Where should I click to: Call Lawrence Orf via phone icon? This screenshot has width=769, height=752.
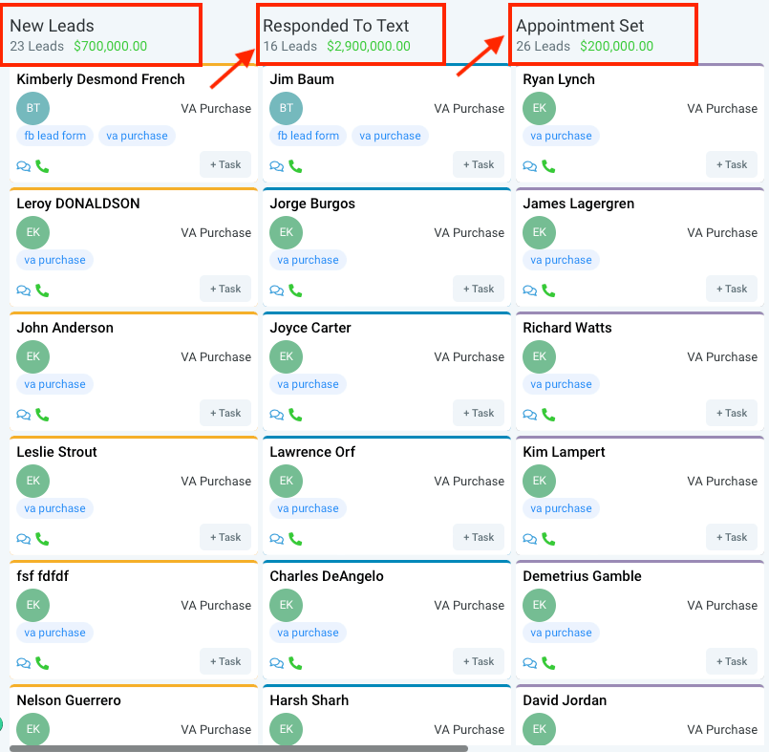pos(295,539)
